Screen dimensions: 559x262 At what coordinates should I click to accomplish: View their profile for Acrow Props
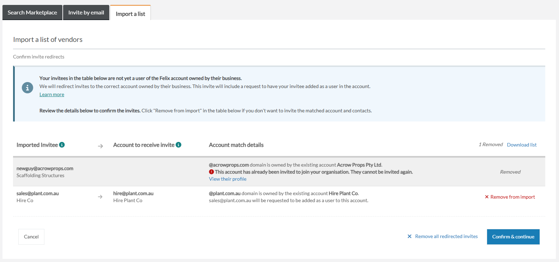click(x=228, y=179)
